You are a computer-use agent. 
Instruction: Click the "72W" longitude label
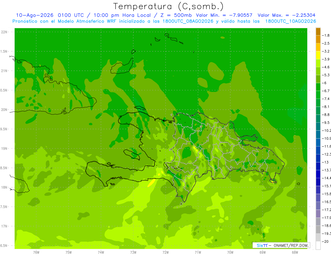click(165, 252)
